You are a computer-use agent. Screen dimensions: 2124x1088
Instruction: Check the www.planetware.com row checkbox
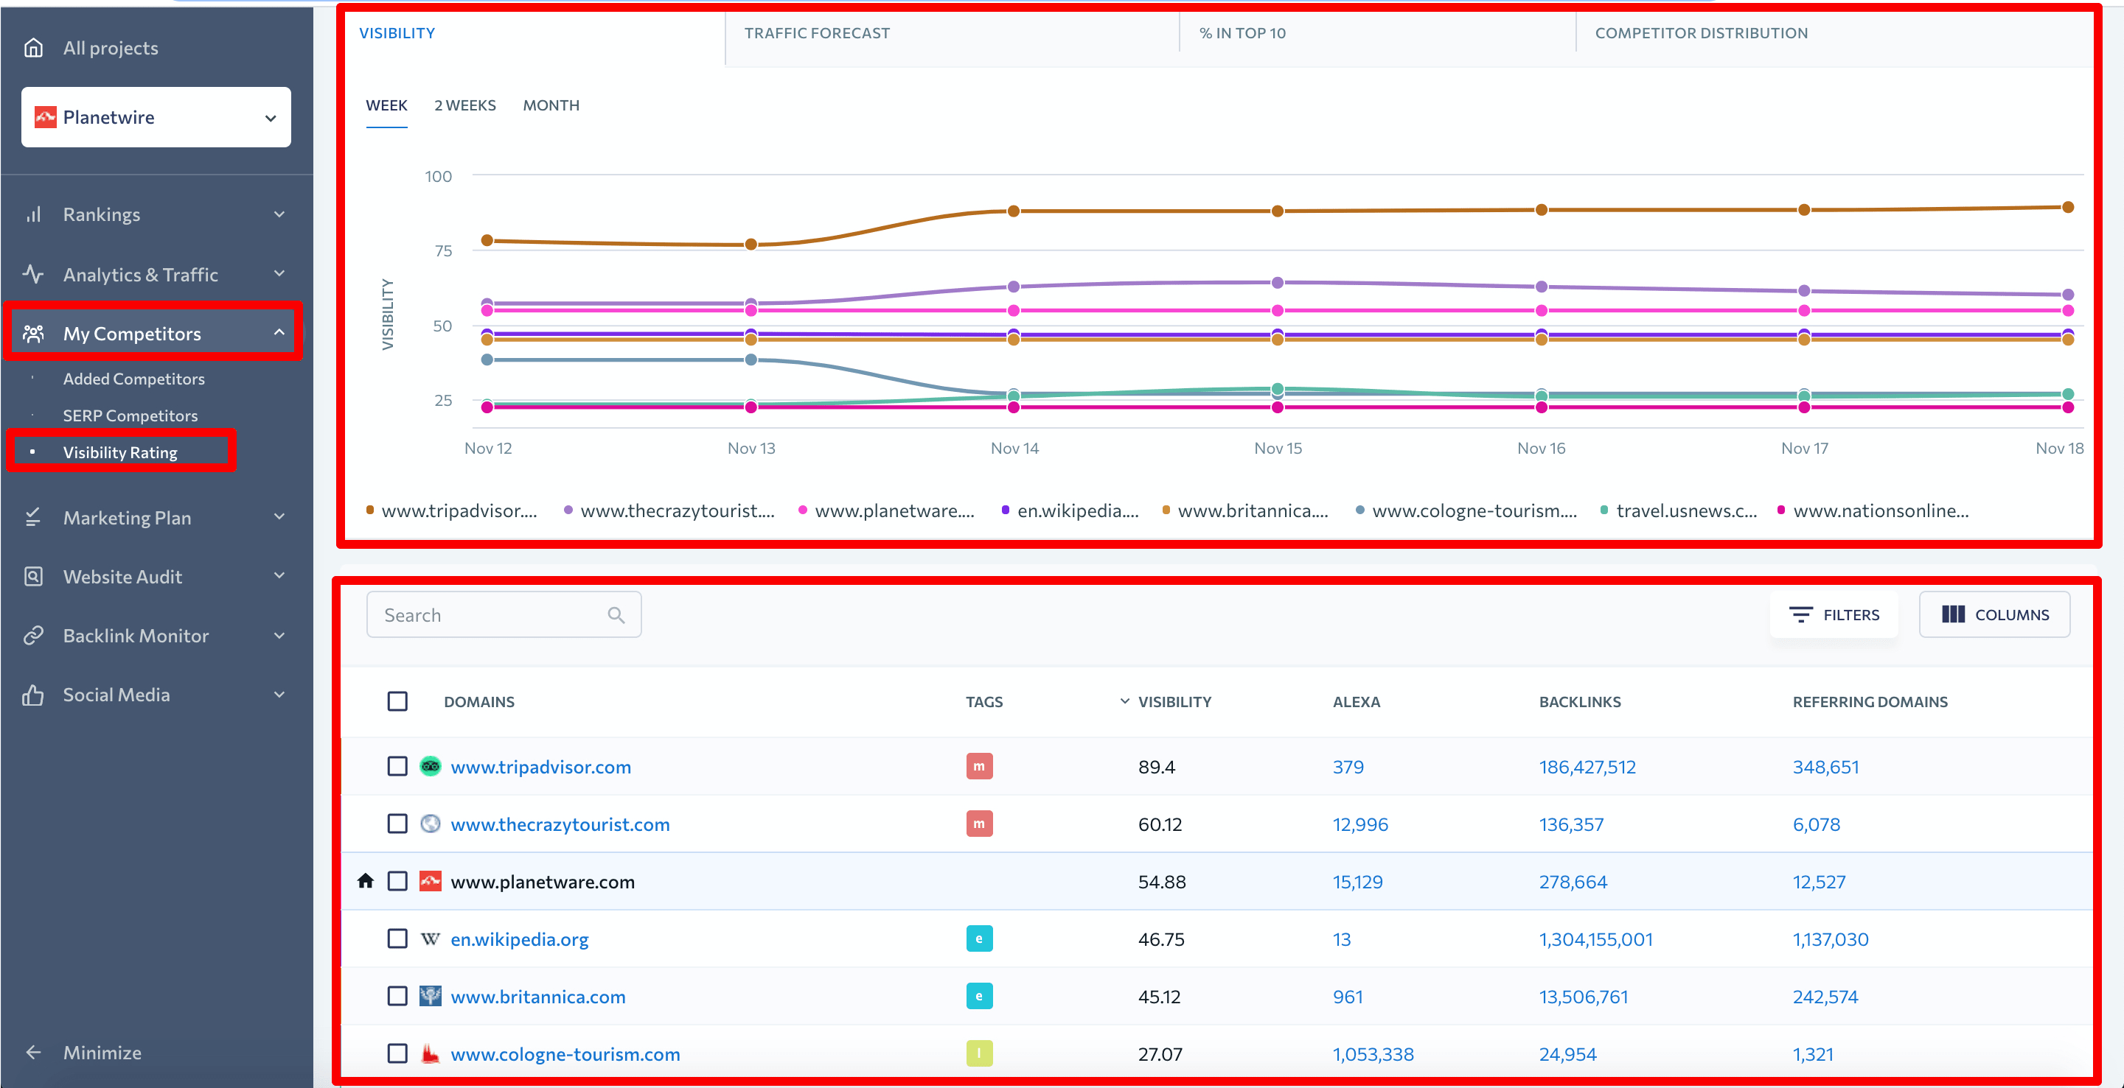(397, 881)
